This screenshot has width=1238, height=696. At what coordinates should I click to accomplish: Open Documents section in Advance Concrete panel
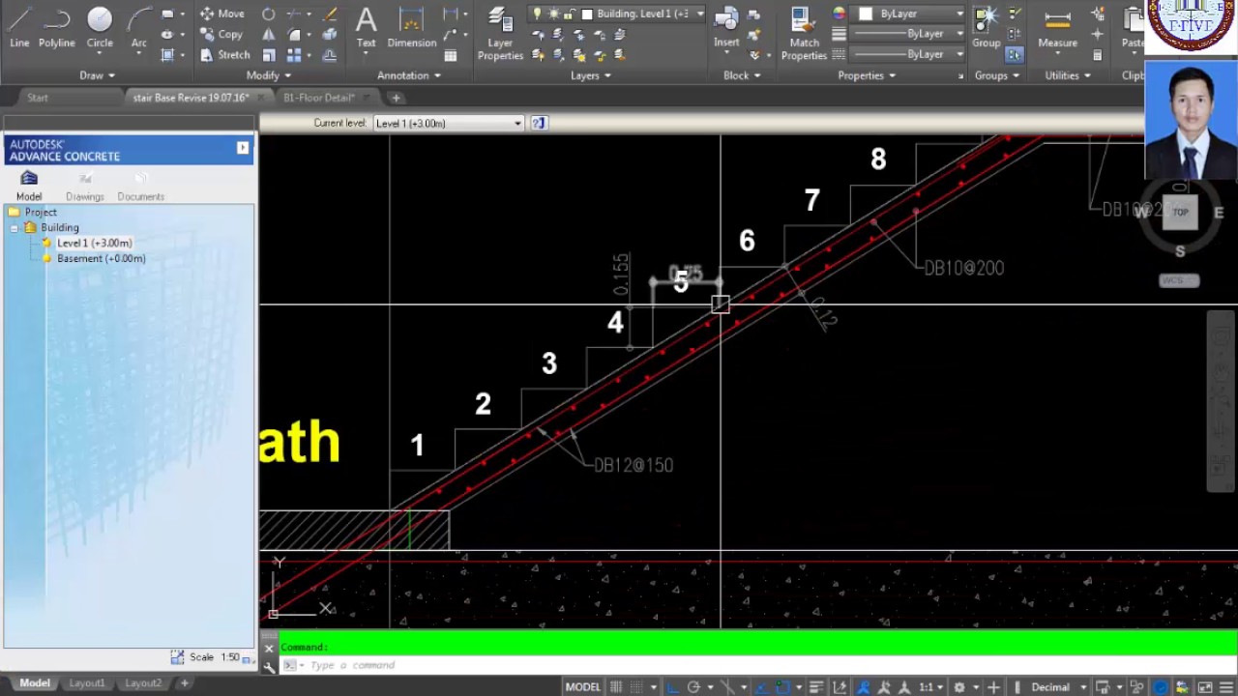click(x=141, y=185)
